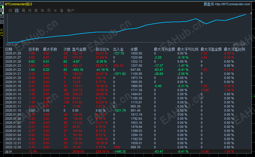
Task: Click the deposit value 325.14
Action: 118,66
